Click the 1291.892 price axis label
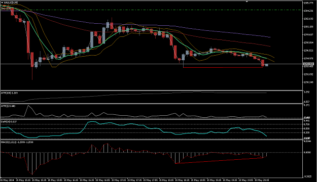Screen dimensions: 317x182 308,74
